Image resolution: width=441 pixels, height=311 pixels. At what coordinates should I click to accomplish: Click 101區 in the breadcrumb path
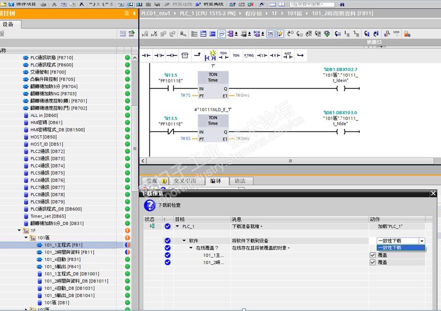(294, 13)
